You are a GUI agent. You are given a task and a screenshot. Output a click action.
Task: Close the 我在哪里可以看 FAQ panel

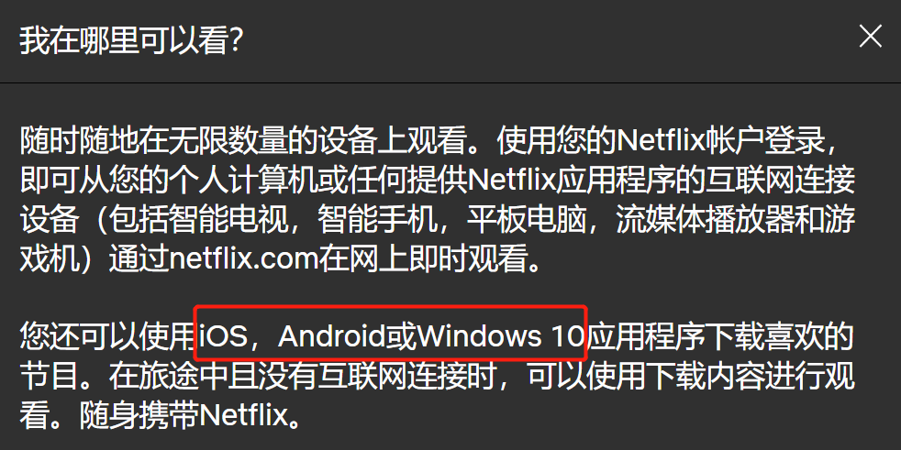tap(870, 38)
